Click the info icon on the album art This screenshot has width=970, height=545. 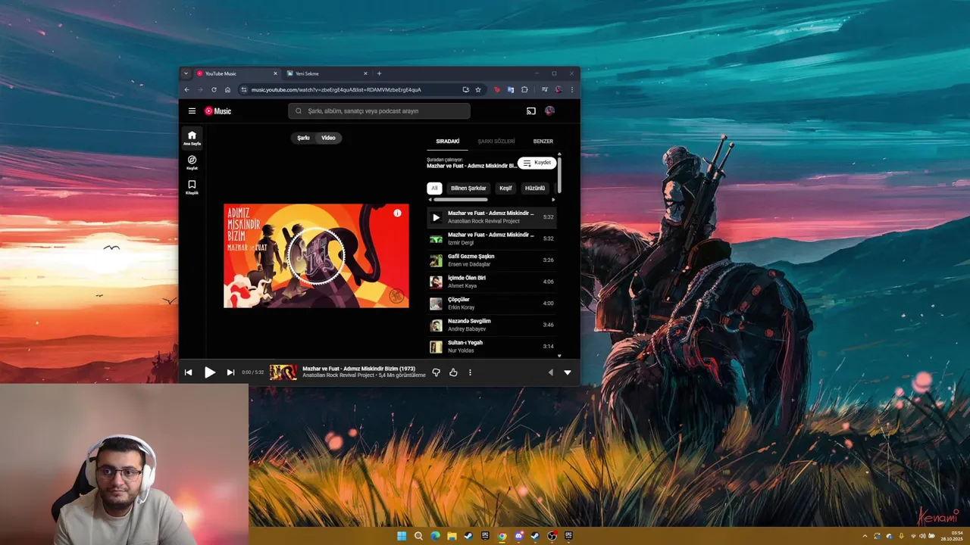(397, 213)
